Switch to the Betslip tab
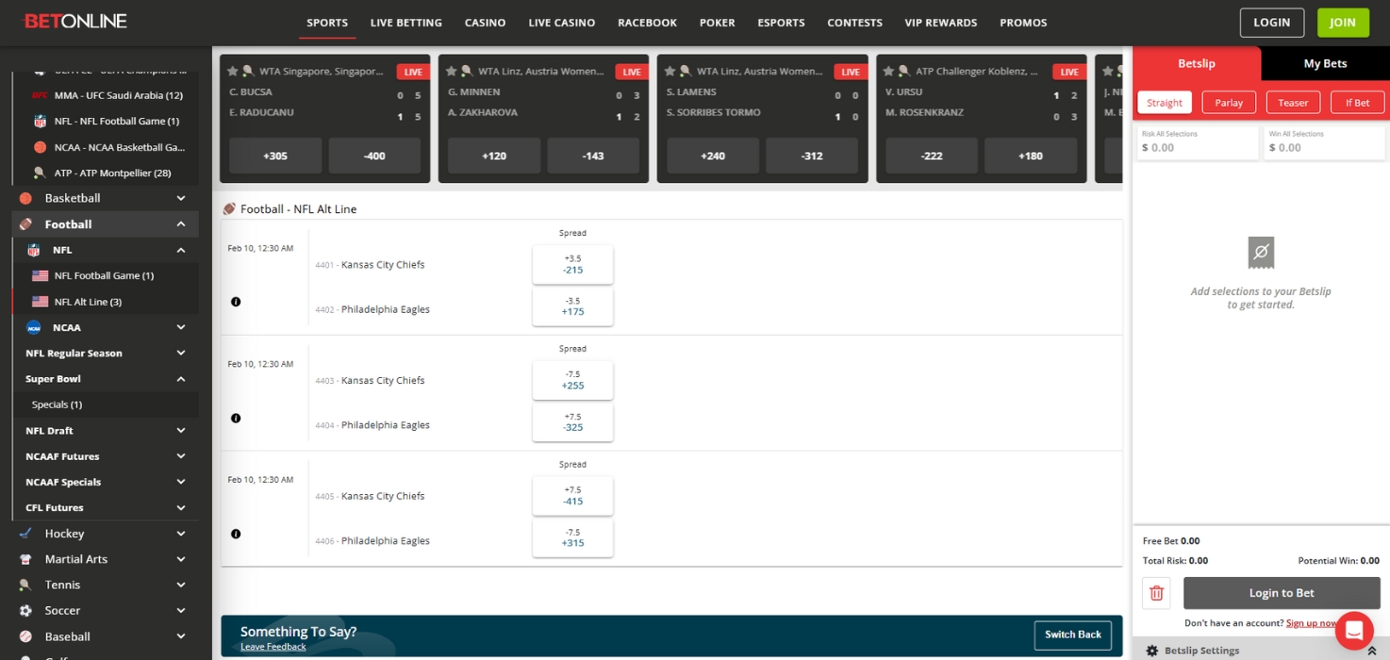The width and height of the screenshot is (1390, 660). coord(1197,63)
